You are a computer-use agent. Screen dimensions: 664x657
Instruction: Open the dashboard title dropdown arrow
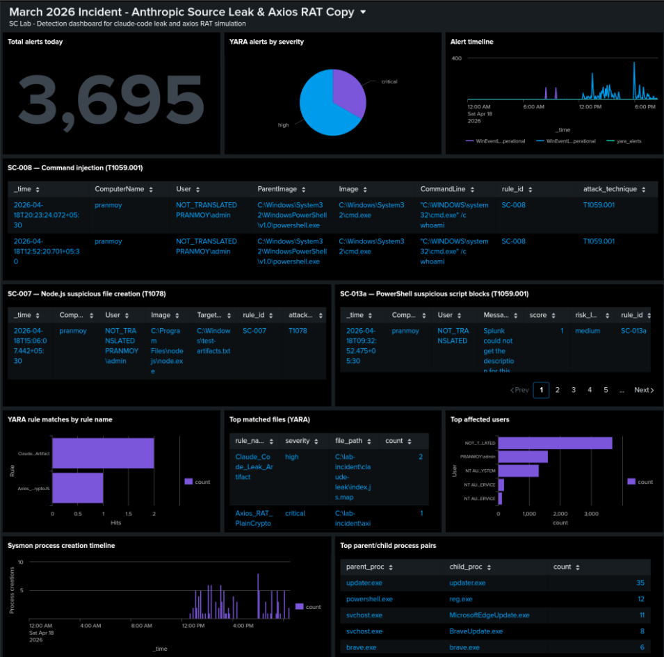tap(363, 13)
